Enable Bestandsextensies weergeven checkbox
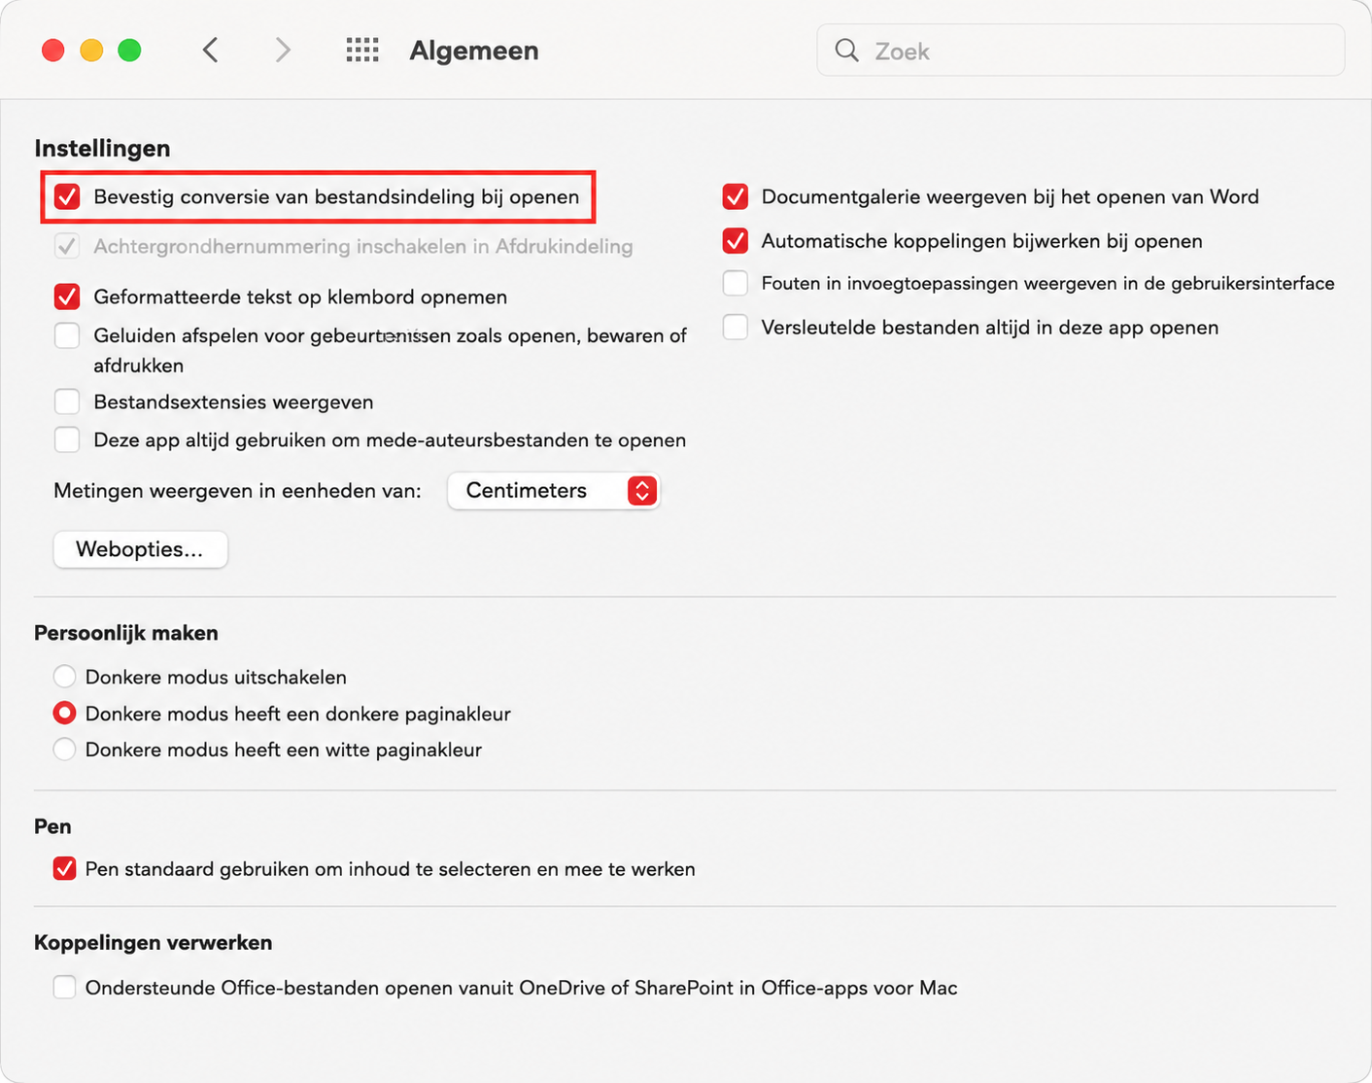This screenshot has width=1372, height=1083. pyautogui.click(x=67, y=402)
